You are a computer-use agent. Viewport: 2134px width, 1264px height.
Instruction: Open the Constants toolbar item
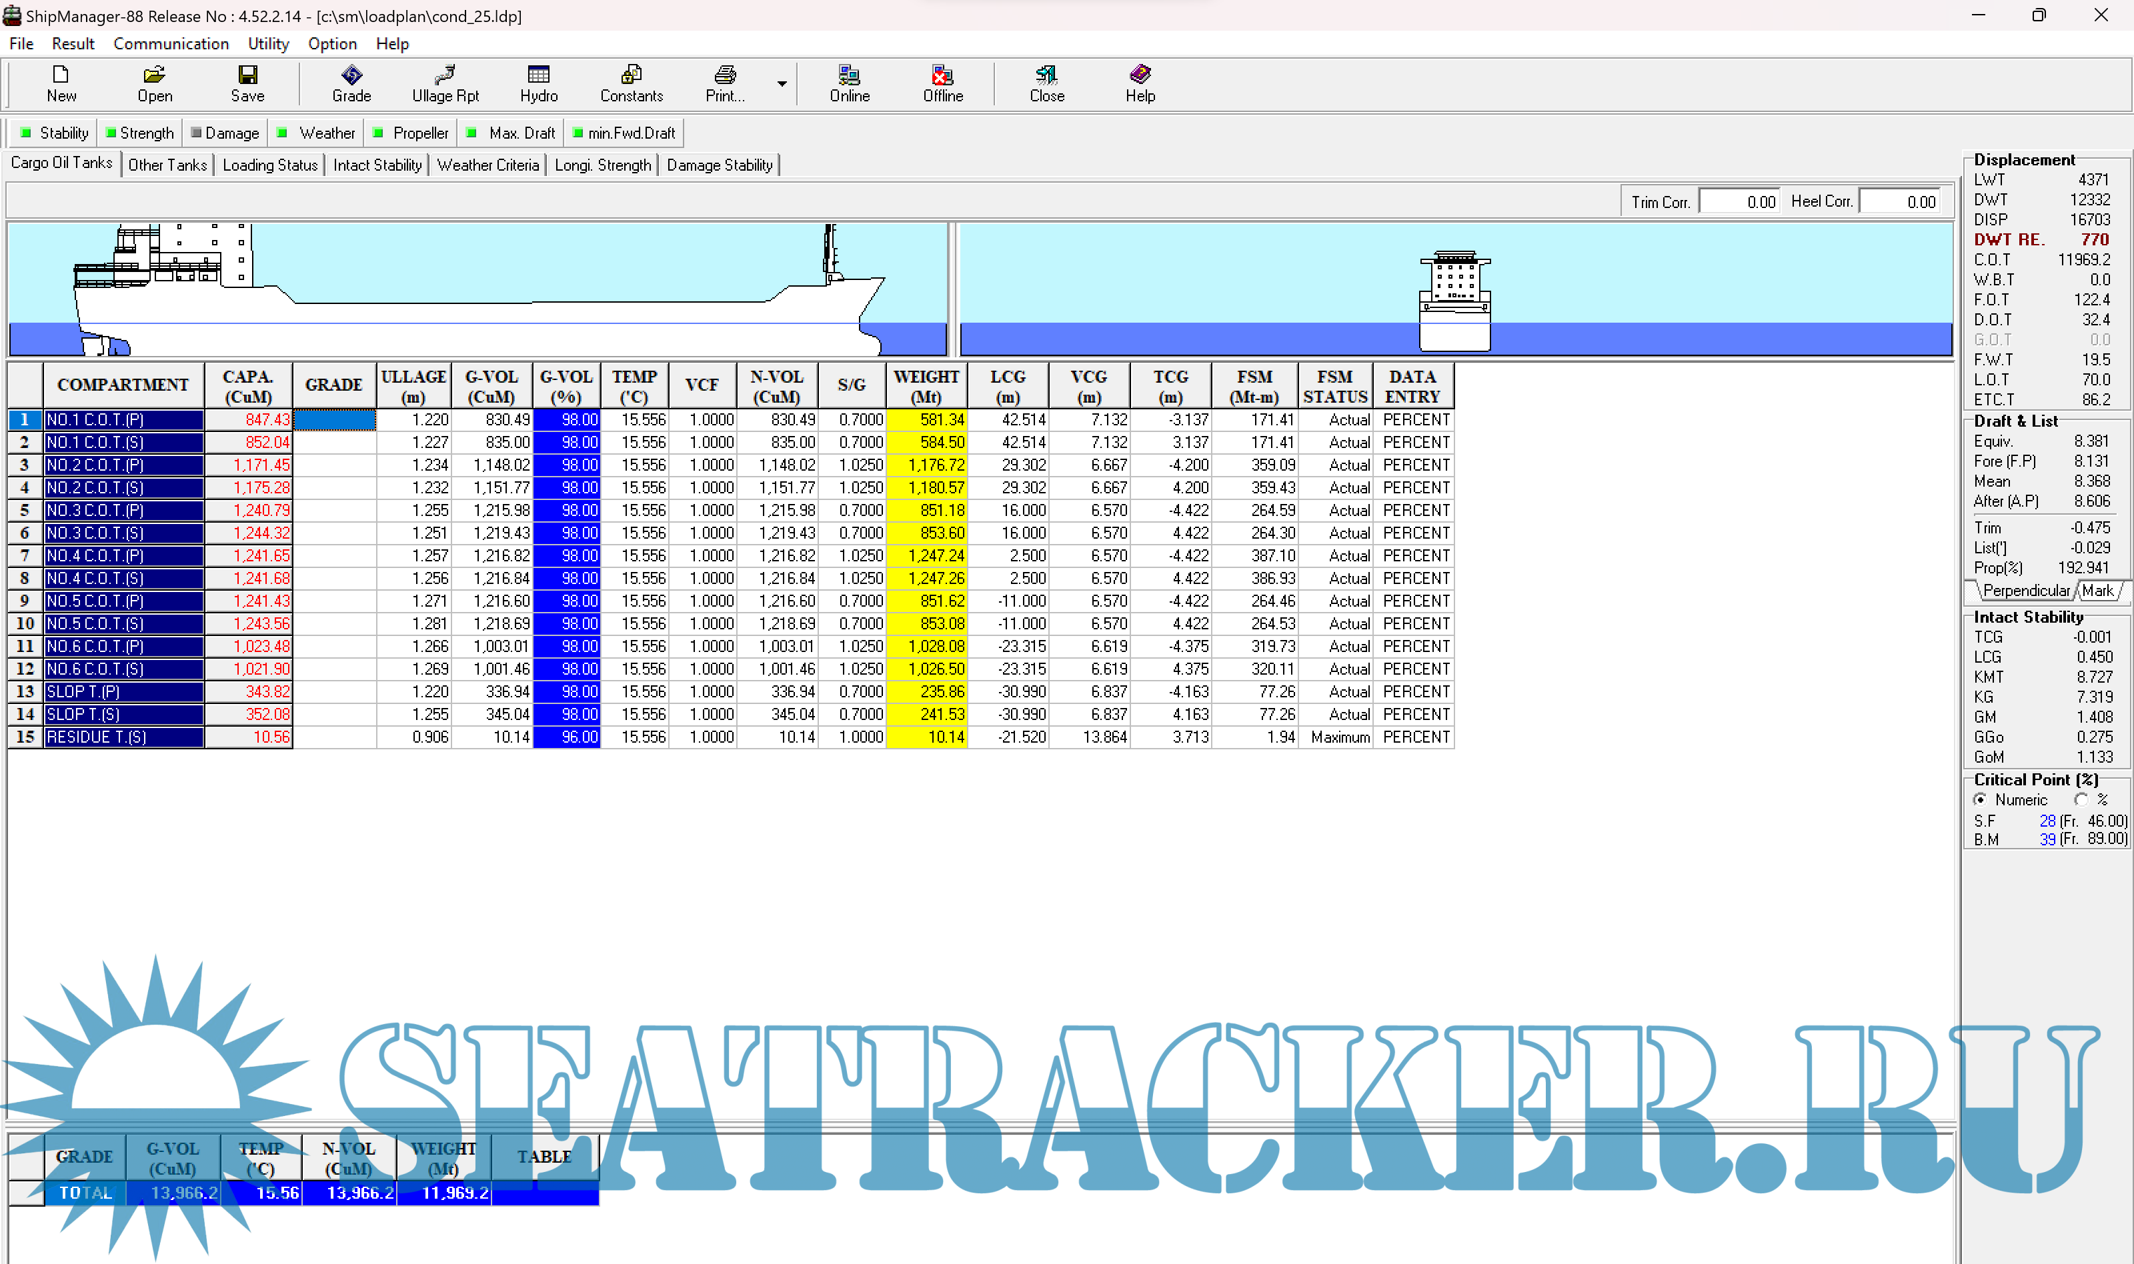tap(630, 83)
